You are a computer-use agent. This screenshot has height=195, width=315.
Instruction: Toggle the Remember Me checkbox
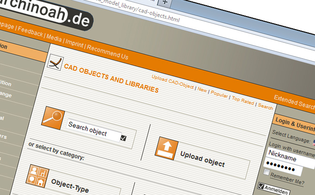coord(267,172)
